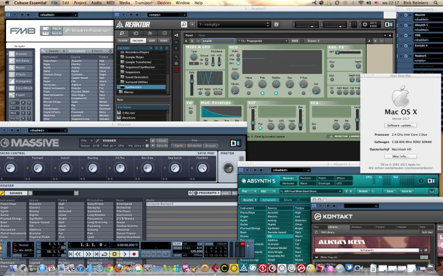Viewport: 443px width, 276px height.
Task: Click the Save As button in Absynth 5
Action: (x=407, y=191)
